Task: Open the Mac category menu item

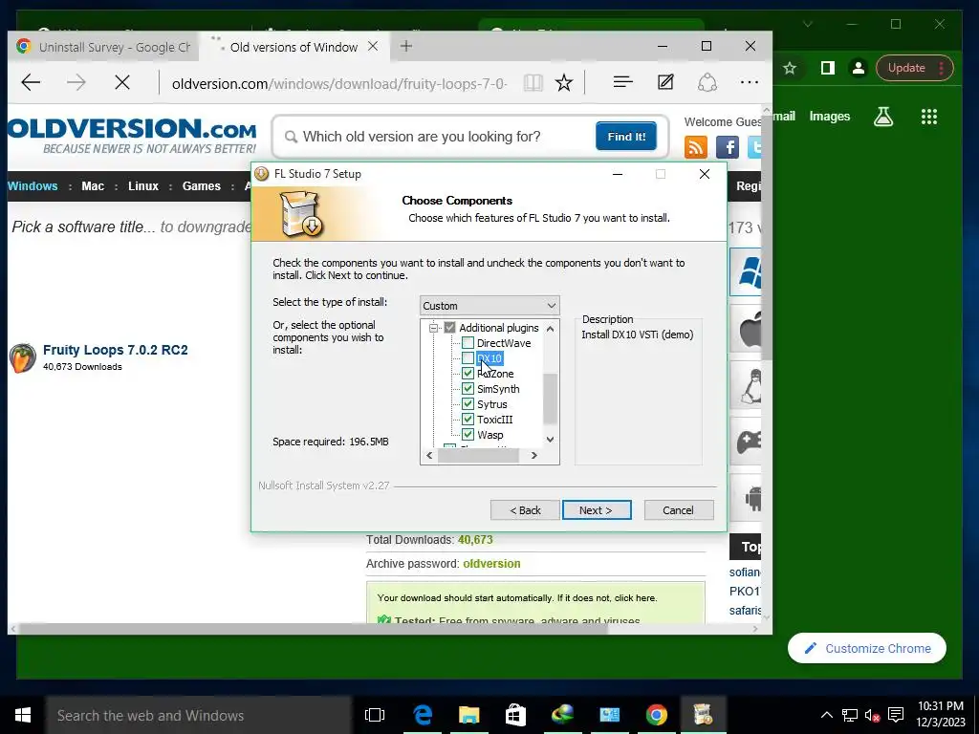Action: (x=93, y=186)
